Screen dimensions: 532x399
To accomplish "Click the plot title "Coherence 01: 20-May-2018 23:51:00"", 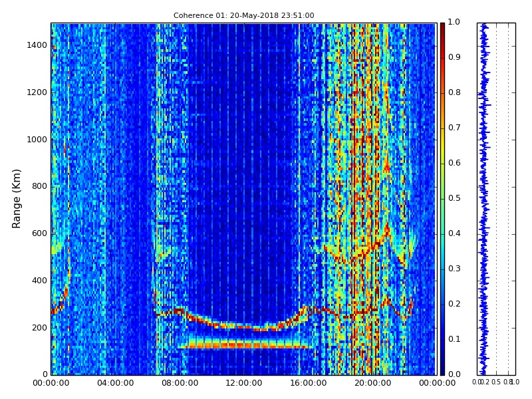I will (243, 15).
